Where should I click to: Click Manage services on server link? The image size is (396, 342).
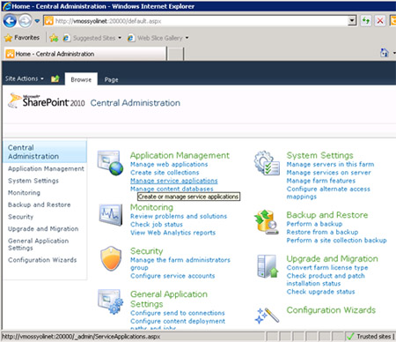pyautogui.click(x=328, y=173)
